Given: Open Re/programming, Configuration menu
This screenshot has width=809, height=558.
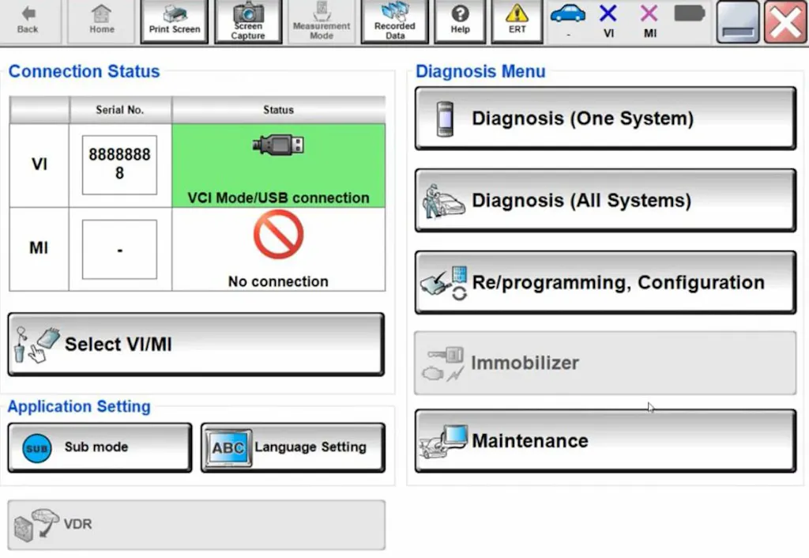Looking at the screenshot, I should pyautogui.click(x=605, y=283).
